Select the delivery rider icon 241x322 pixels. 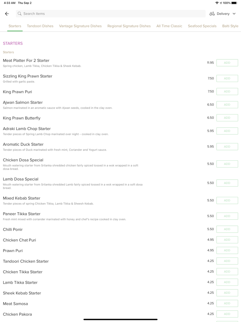pyautogui.click(x=212, y=13)
